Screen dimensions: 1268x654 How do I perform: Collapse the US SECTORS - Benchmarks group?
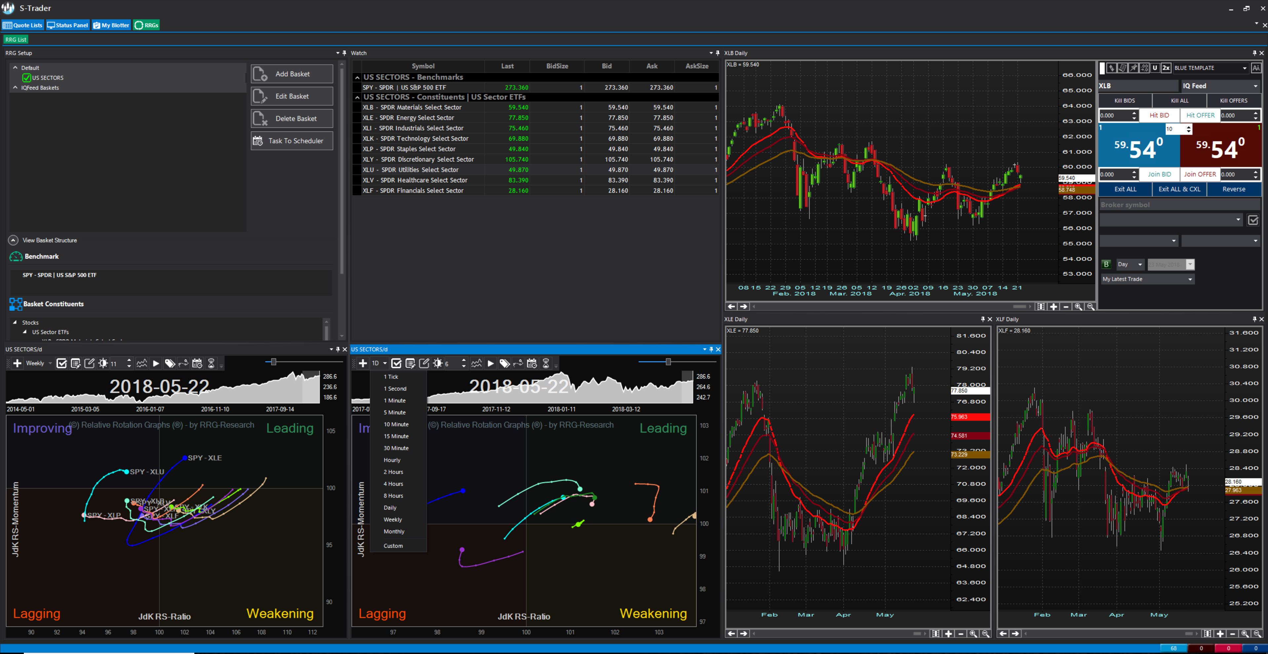[357, 78]
